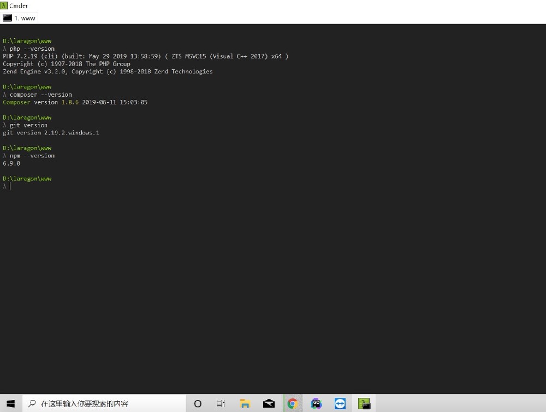Open the GoLand IDE taskbar icon
The height and width of the screenshot is (412, 546).
[x=316, y=404]
